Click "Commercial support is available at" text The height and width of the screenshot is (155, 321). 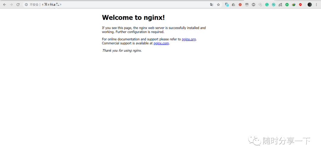[127, 43]
